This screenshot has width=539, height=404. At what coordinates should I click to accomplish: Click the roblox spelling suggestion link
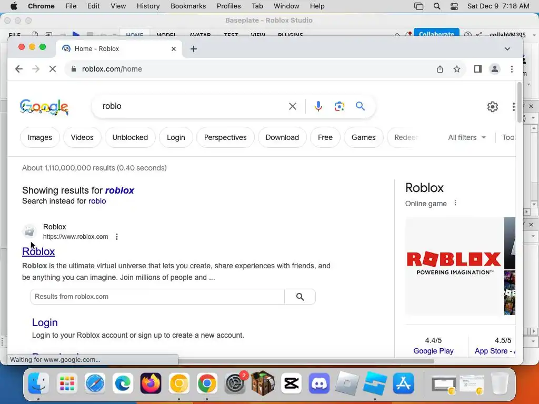tap(119, 190)
